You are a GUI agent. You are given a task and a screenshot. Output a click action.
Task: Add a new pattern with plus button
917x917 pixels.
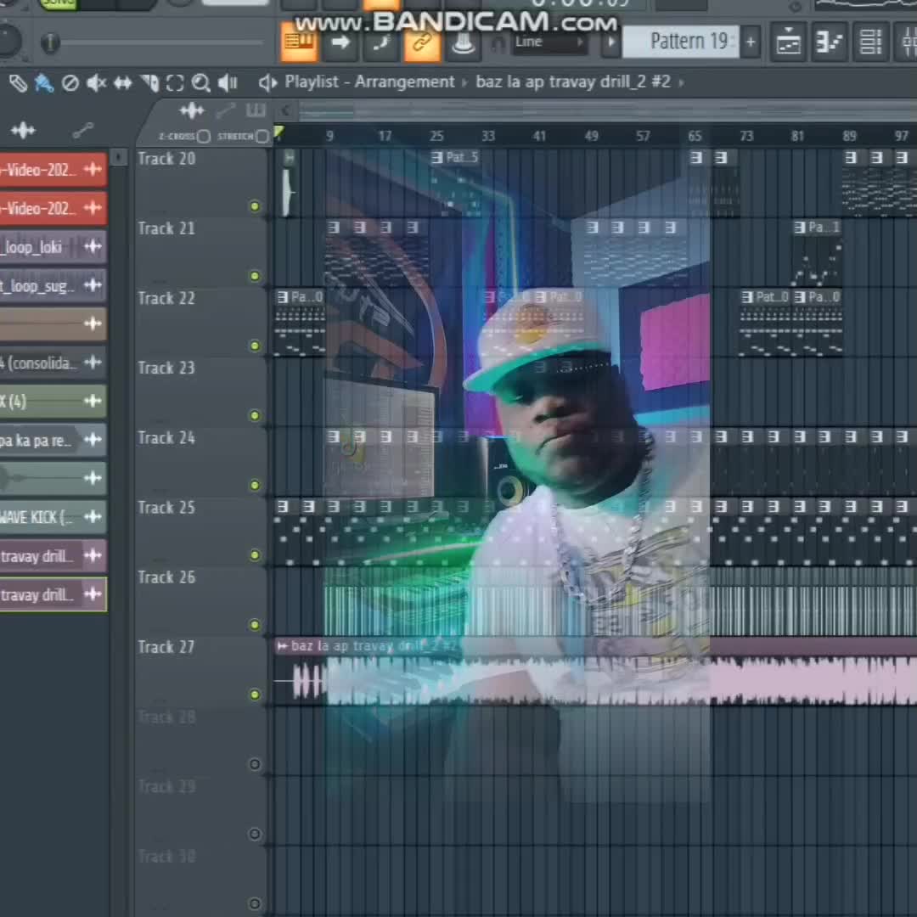coord(750,42)
